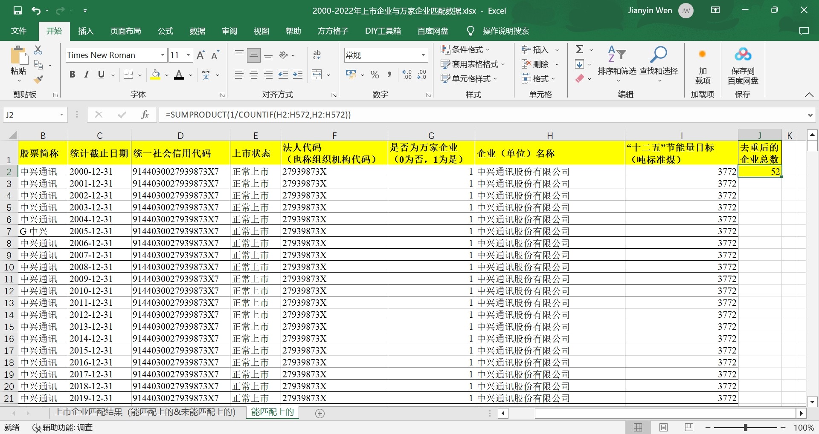819x434 pixels.
Task: Click the accounting number format icon
Action: (x=351, y=75)
